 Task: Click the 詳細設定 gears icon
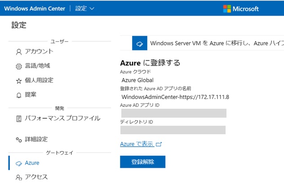(x=19, y=140)
